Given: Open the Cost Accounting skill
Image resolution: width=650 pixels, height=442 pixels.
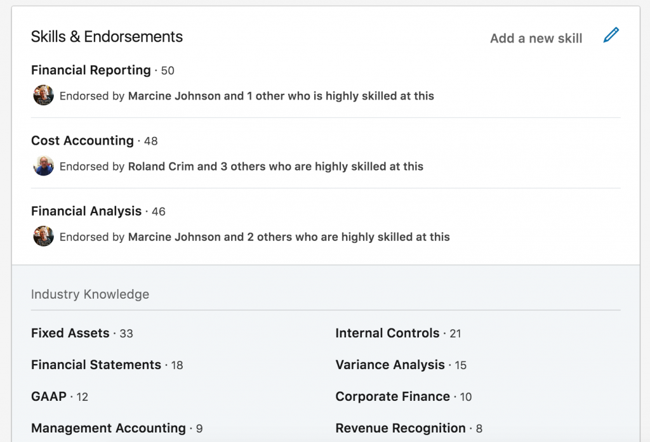Looking at the screenshot, I should tap(83, 140).
